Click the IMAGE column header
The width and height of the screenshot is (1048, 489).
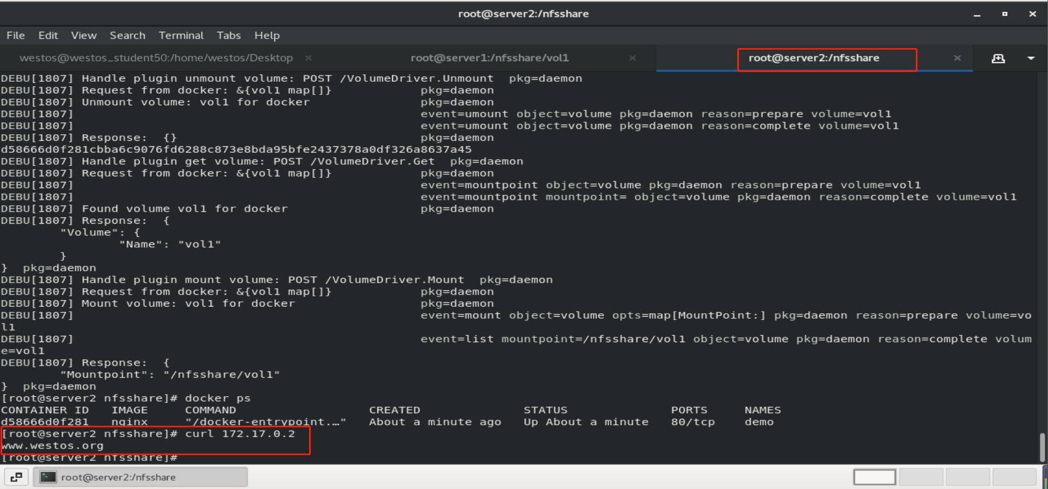[129, 410]
